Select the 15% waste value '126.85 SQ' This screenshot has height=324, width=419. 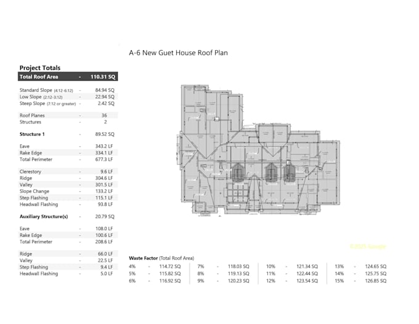[x=376, y=281]
